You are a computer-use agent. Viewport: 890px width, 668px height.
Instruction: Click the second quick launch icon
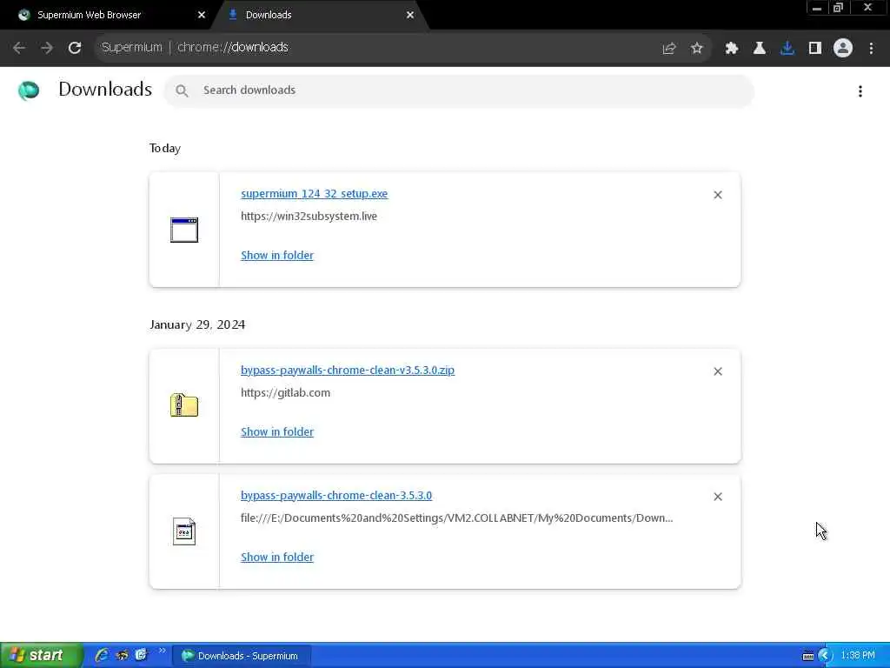point(122,656)
